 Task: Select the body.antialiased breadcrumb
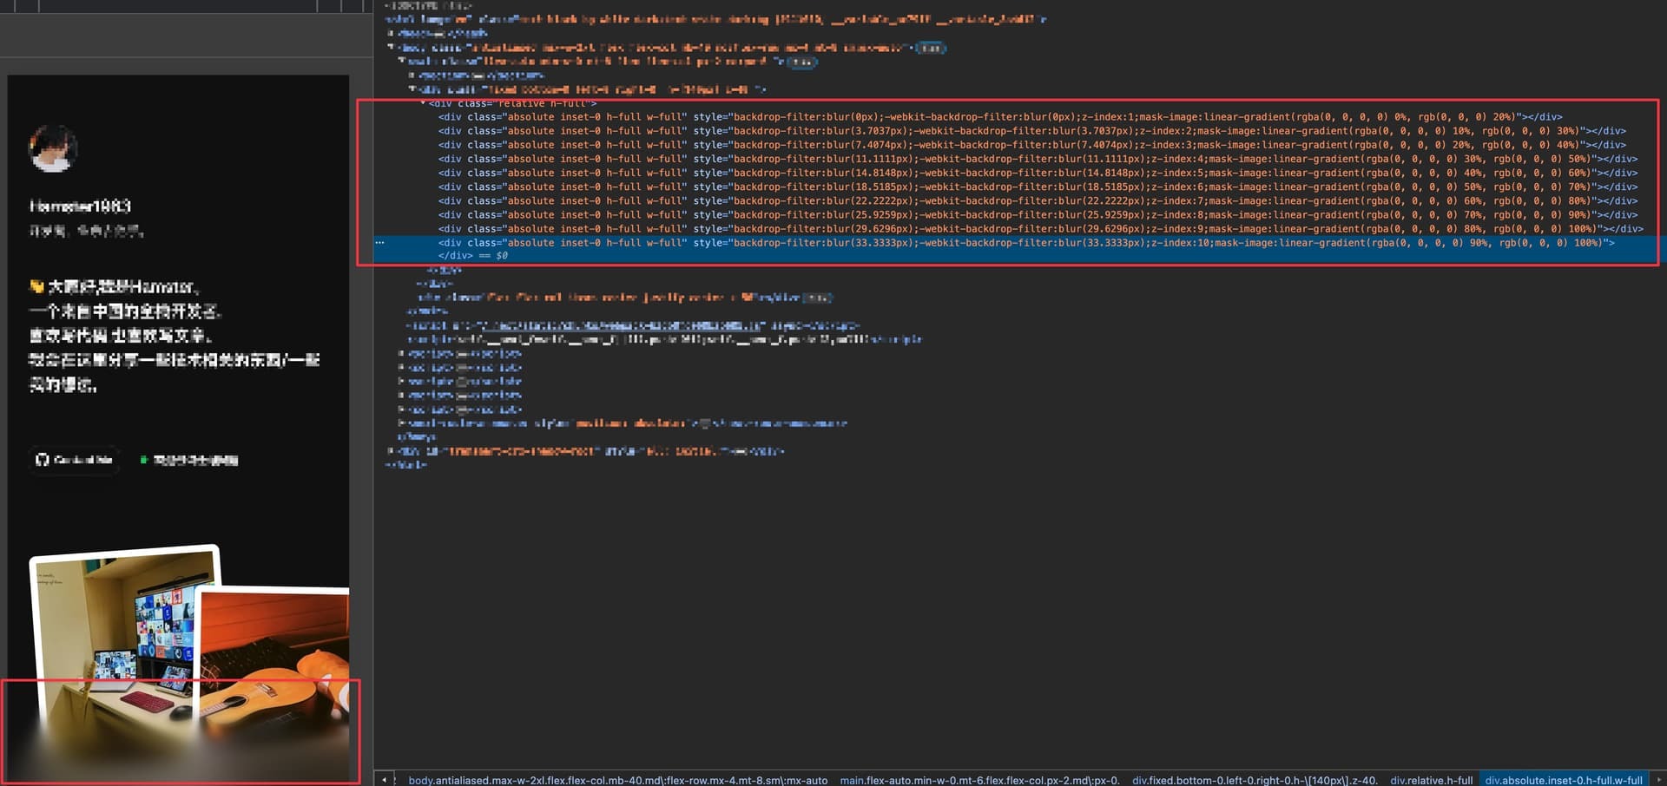(618, 780)
